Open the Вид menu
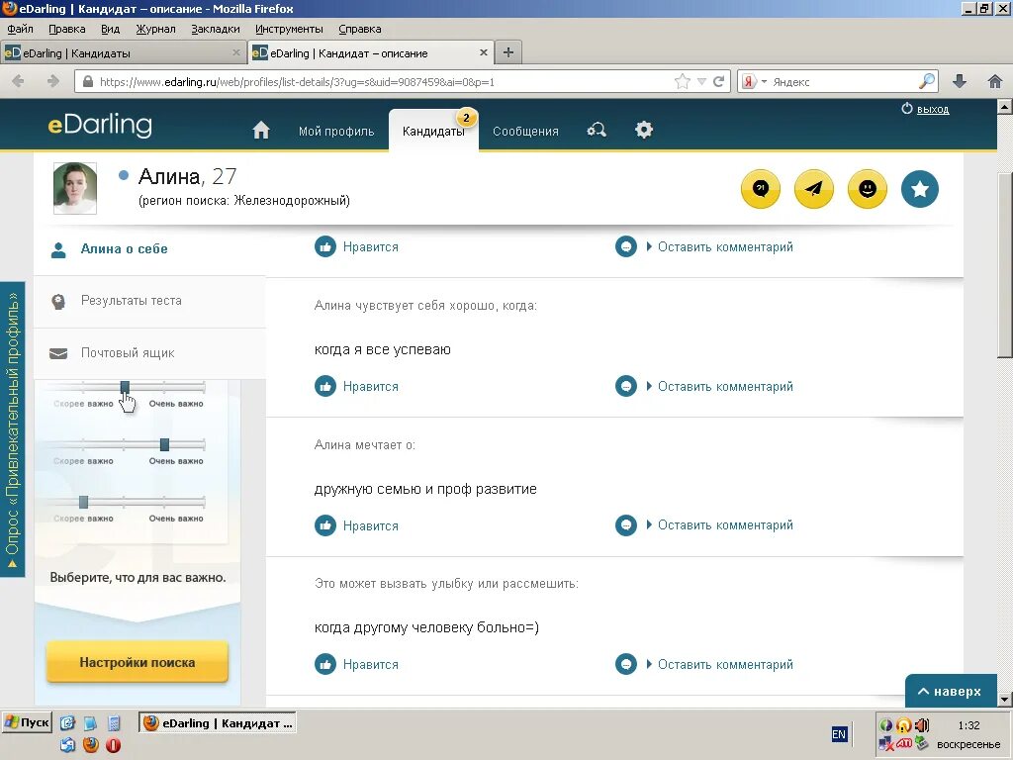The width and height of the screenshot is (1013, 760). (111, 29)
